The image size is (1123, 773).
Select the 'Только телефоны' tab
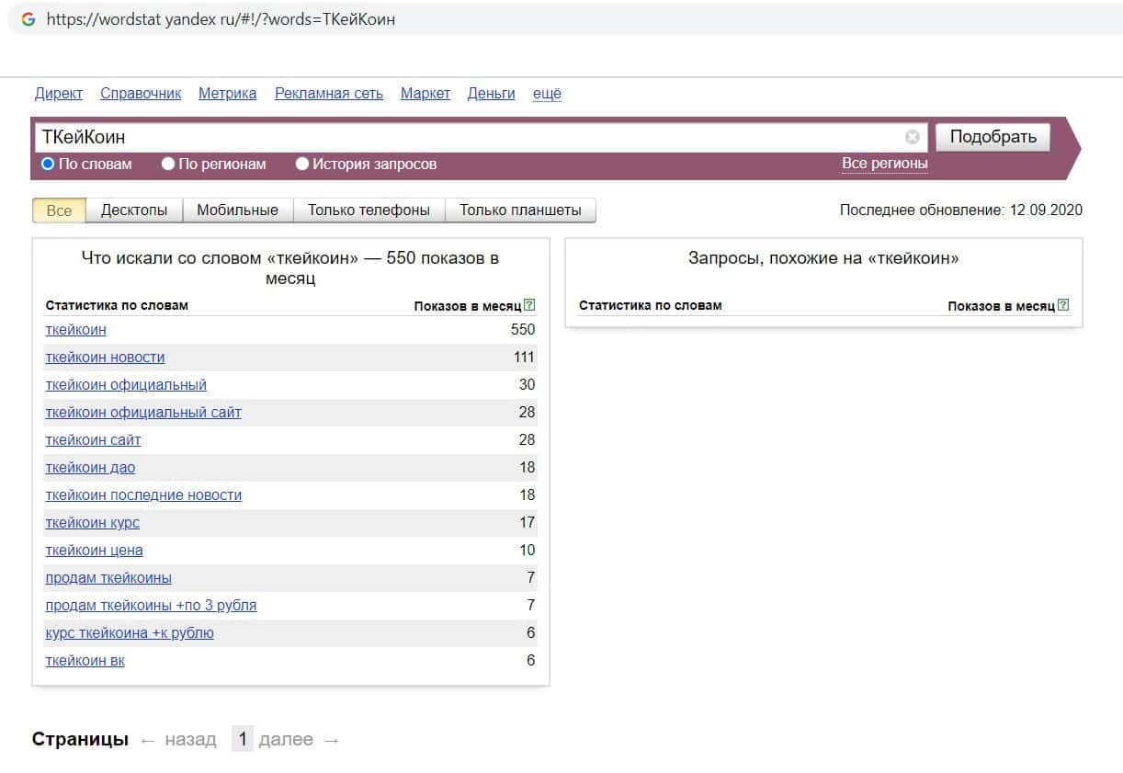point(369,210)
